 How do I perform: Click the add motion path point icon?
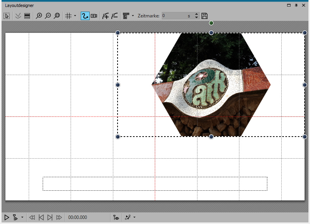click(105, 16)
